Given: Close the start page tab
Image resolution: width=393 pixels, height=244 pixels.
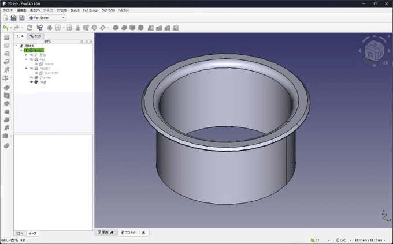Looking at the screenshot, I should pos(112,232).
